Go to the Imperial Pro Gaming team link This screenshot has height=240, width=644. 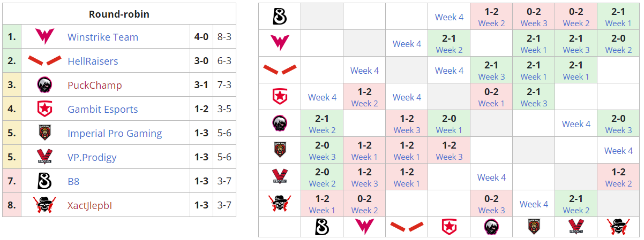point(115,134)
